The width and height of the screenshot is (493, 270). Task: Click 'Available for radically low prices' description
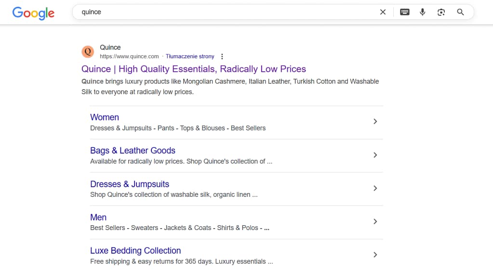181,161
